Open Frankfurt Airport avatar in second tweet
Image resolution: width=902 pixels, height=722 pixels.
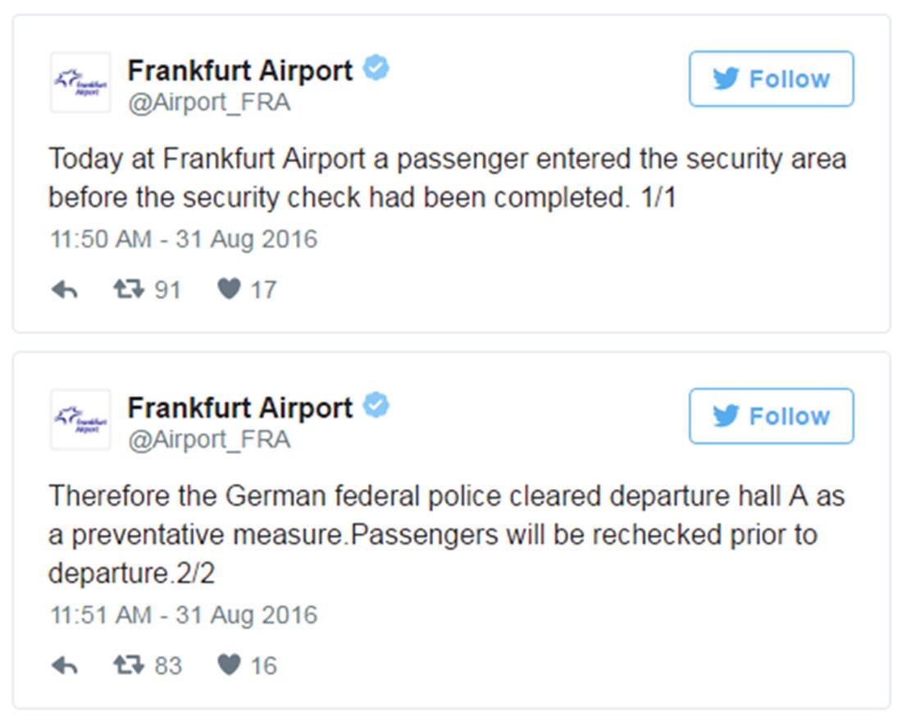point(80,419)
